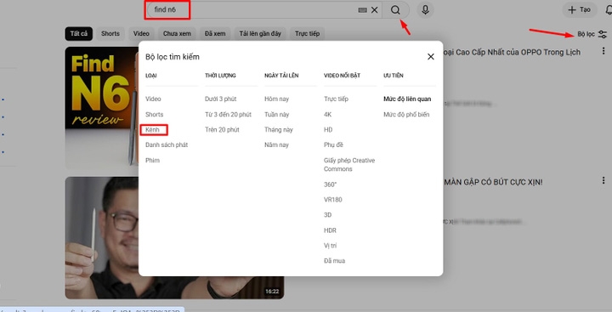Viewport: 612px width, 312px height.
Task: Activate voice search microphone
Action: (426, 9)
